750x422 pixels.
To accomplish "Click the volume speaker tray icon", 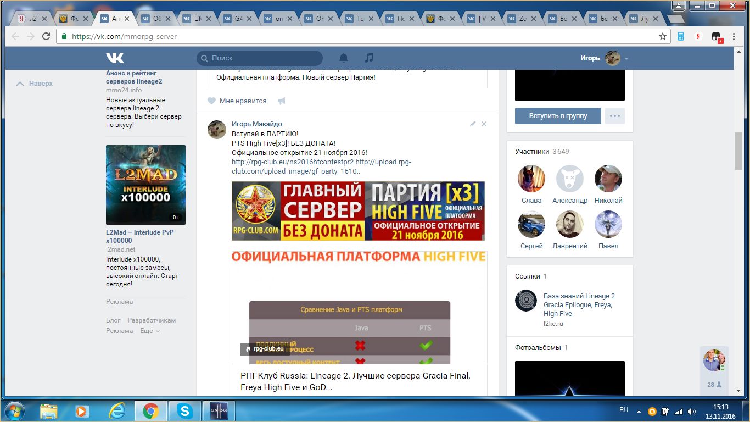I will pyautogui.click(x=692, y=410).
